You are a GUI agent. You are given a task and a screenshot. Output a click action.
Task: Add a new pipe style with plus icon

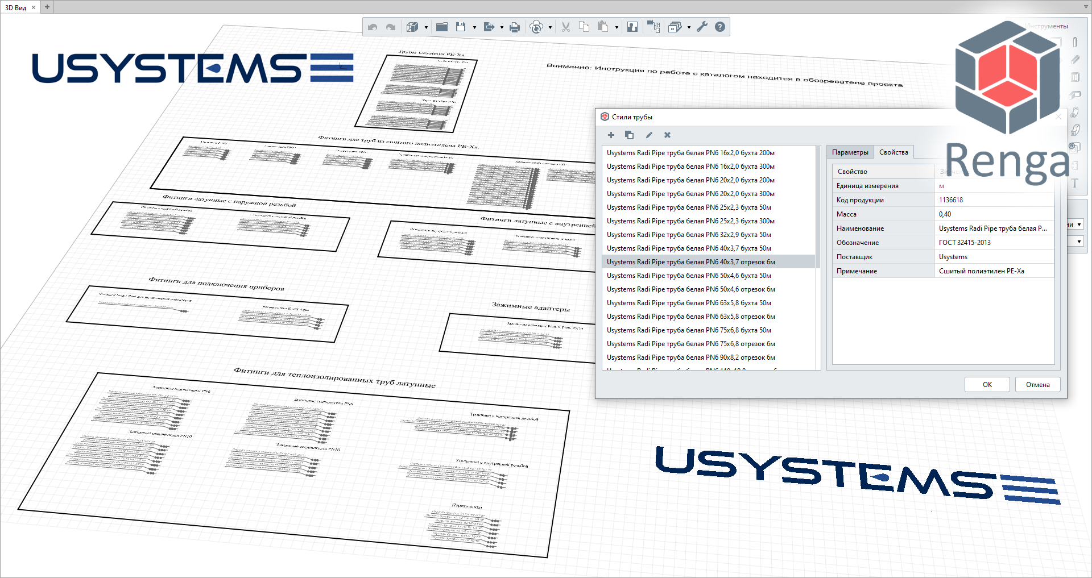611,135
